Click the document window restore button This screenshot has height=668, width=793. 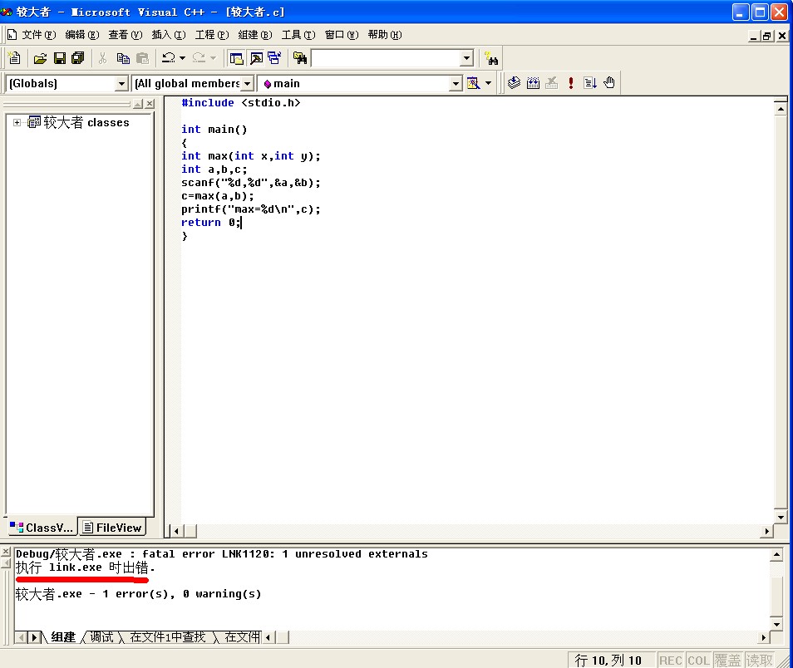[767, 36]
